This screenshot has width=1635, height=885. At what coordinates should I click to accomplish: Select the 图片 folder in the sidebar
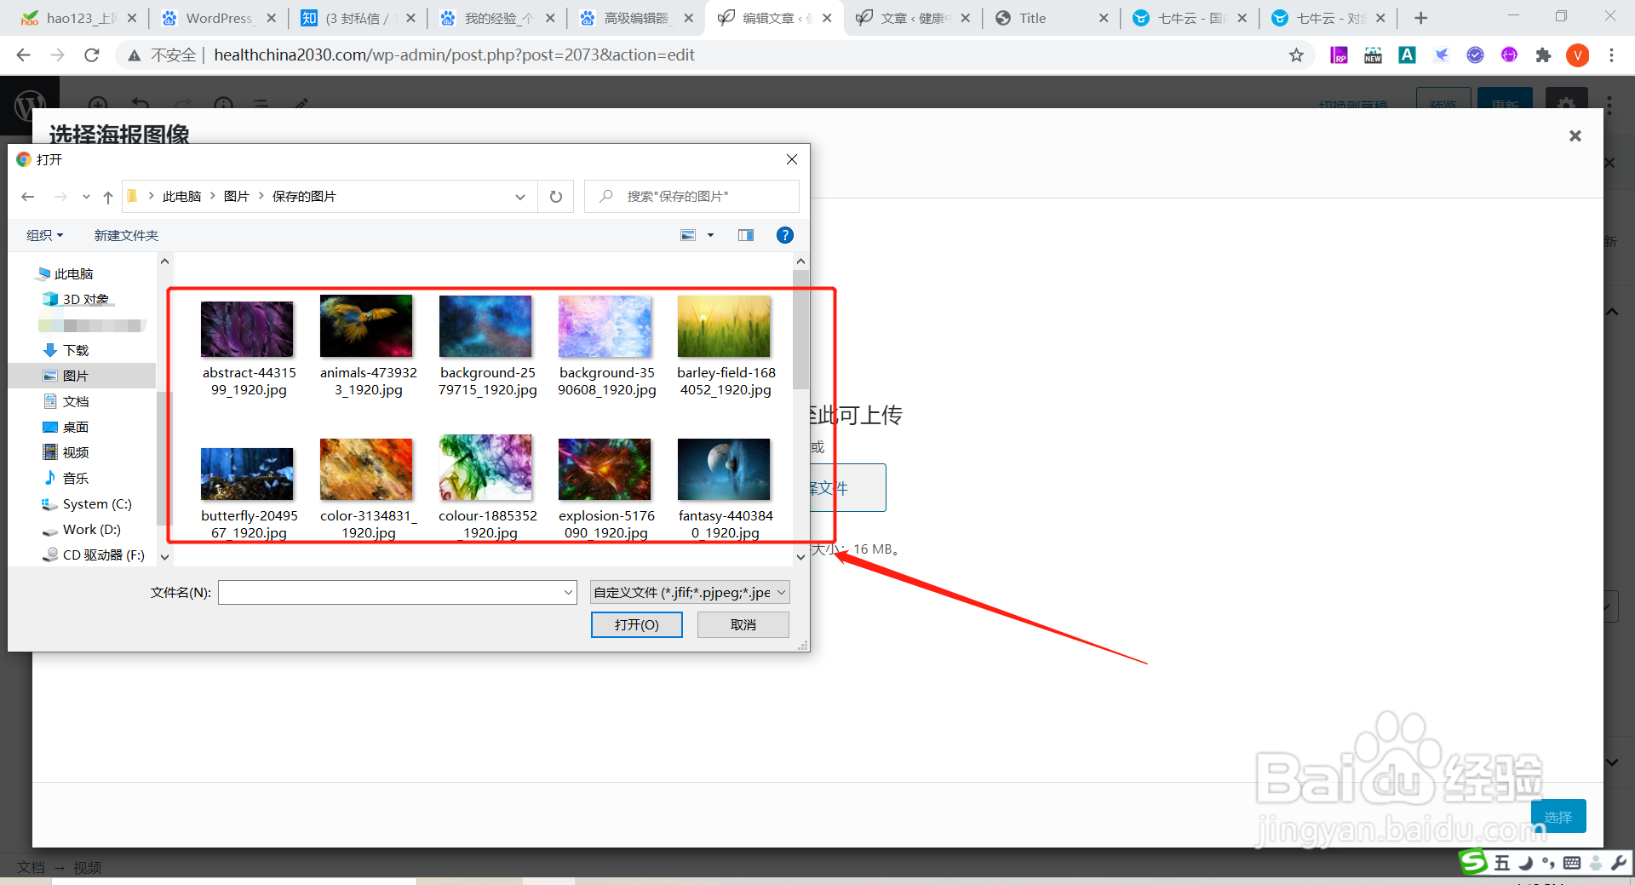coord(77,375)
